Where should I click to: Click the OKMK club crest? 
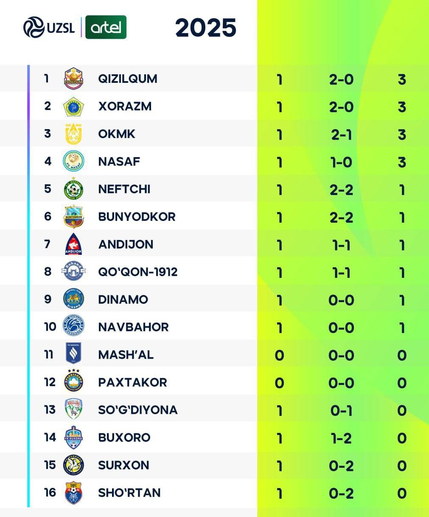click(73, 134)
